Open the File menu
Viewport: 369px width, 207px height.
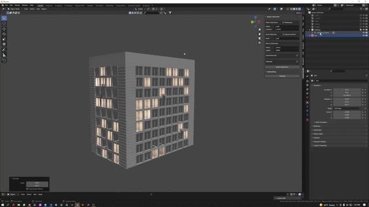pos(6,5)
